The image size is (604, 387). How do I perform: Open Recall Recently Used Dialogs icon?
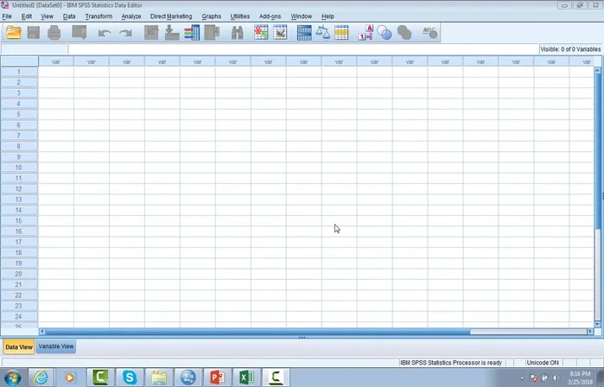[x=79, y=33]
